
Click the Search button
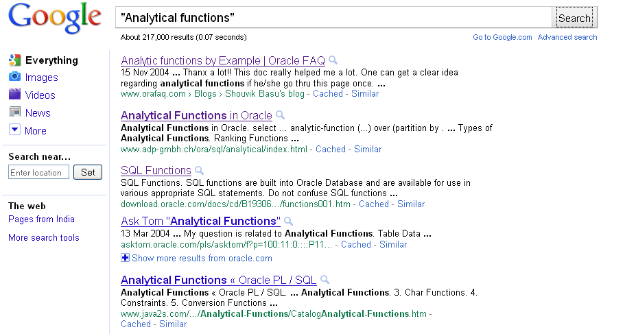574,18
